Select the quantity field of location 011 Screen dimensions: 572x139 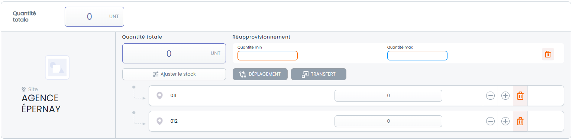coord(388,96)
